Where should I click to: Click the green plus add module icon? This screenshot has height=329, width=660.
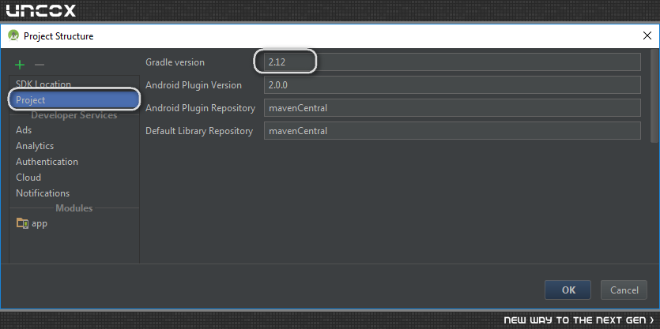point(20,65)
